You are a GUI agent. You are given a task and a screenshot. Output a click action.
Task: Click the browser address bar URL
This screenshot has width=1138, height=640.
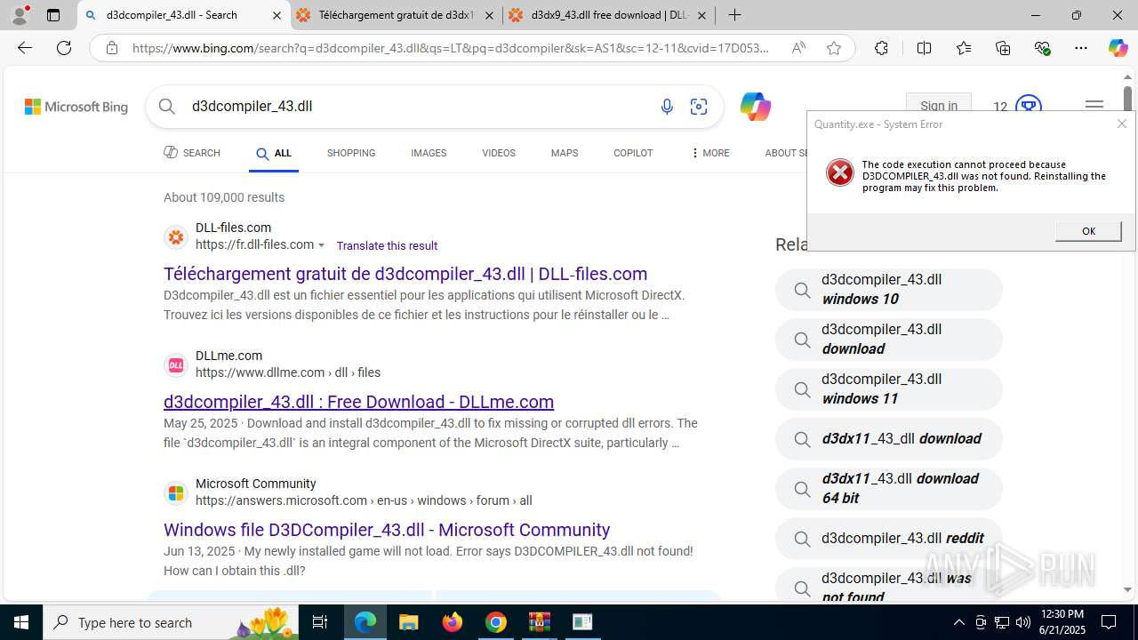[x=452, y=48]
